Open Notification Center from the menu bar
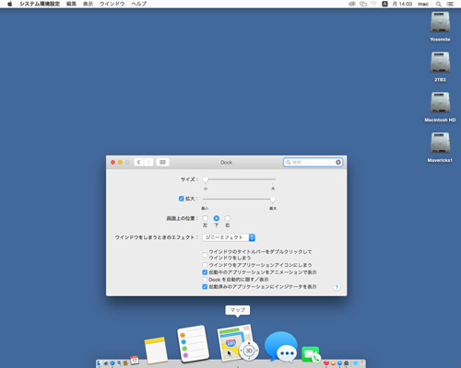Image resolution: width=461 pixels, height=368 pixels. (x=450, y=4)
